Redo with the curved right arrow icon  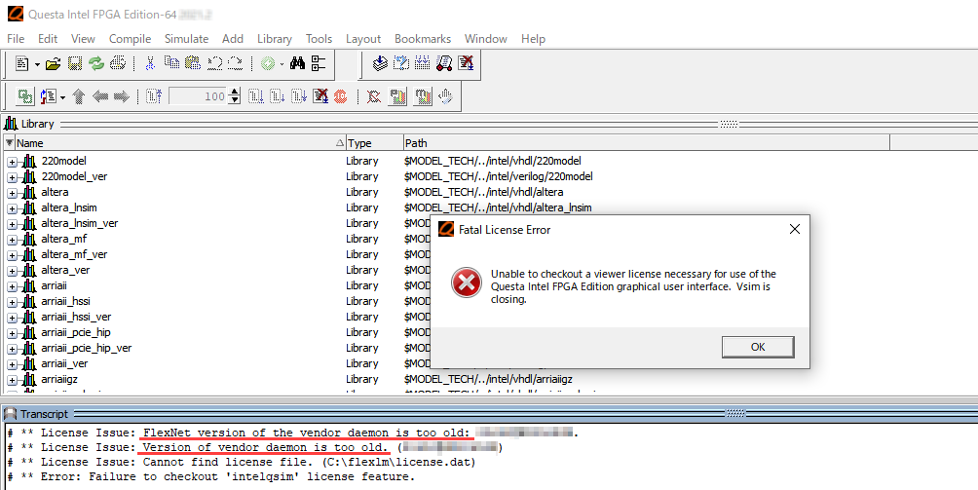click(235, 63)
